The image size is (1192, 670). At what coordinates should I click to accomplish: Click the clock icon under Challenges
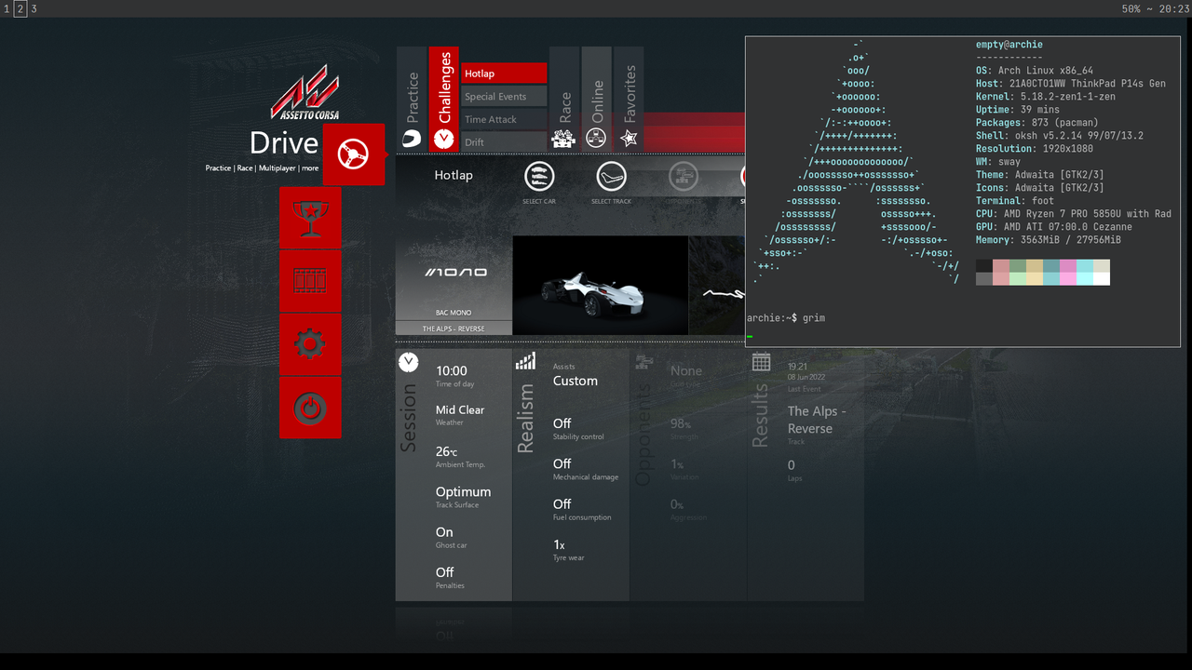click(x=443, y=138)
